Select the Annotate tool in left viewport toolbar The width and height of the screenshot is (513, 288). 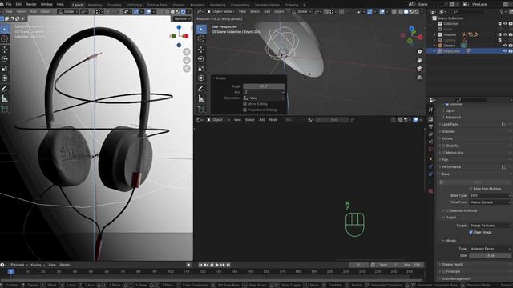(5, 89)
